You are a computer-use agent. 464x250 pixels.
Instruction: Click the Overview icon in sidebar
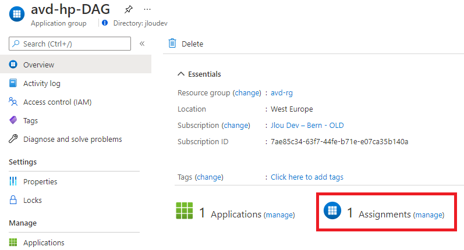[13, 64]
